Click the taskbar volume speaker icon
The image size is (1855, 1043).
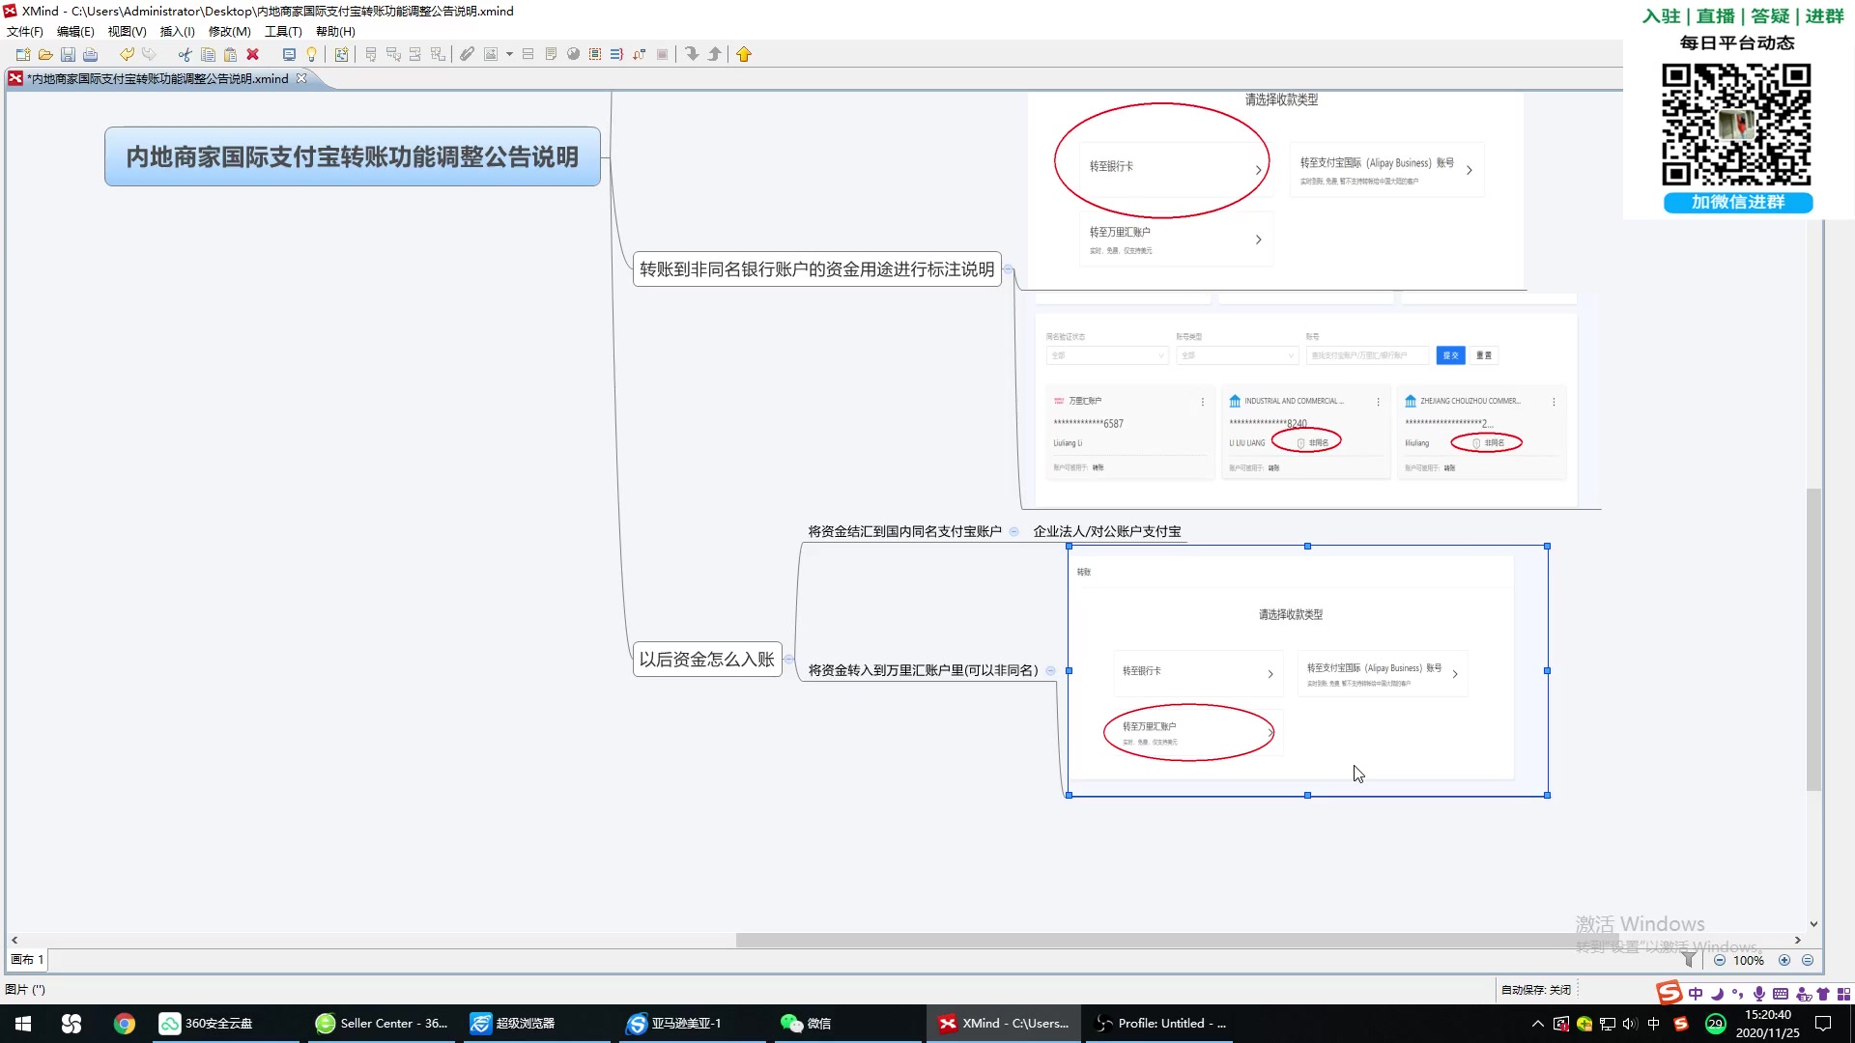click(1630, 1024)
